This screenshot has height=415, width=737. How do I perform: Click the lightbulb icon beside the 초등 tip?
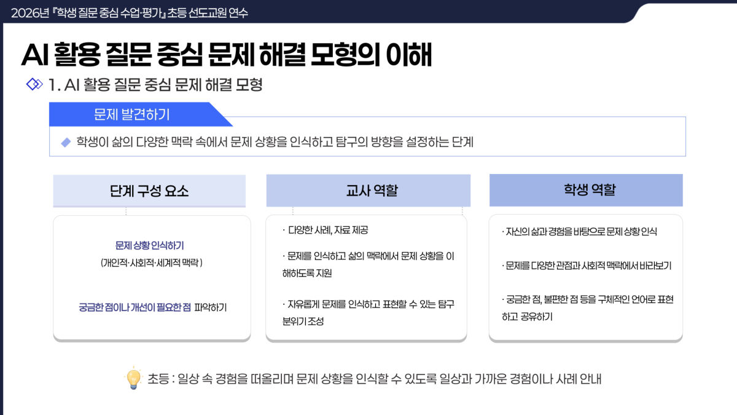click(x=133, y=379)
